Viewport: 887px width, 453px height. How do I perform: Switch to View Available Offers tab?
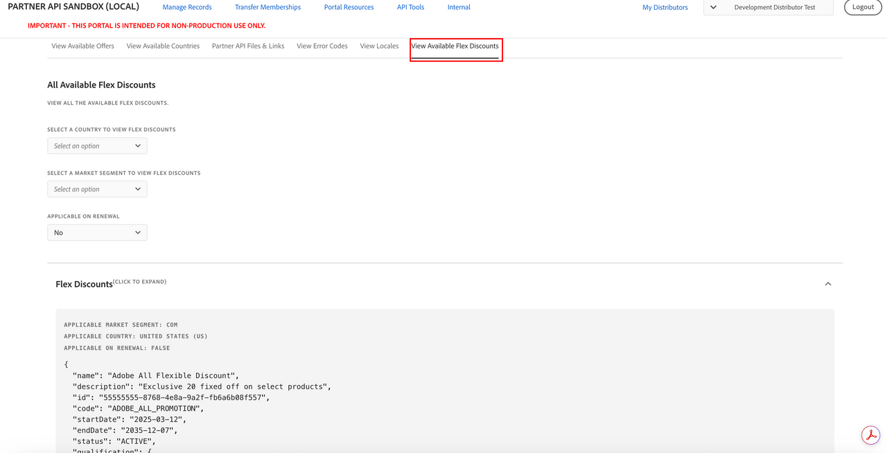coord(82,46)
